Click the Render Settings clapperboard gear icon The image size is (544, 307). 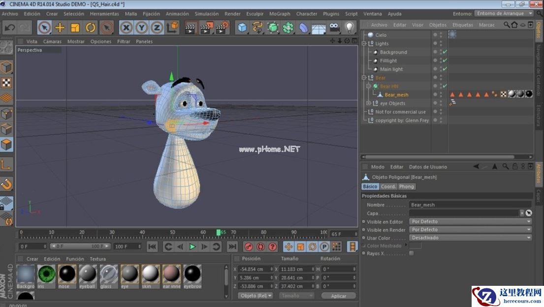[x=223, y=28]
